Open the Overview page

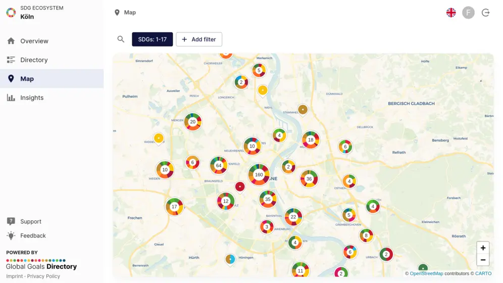(52, 41)
